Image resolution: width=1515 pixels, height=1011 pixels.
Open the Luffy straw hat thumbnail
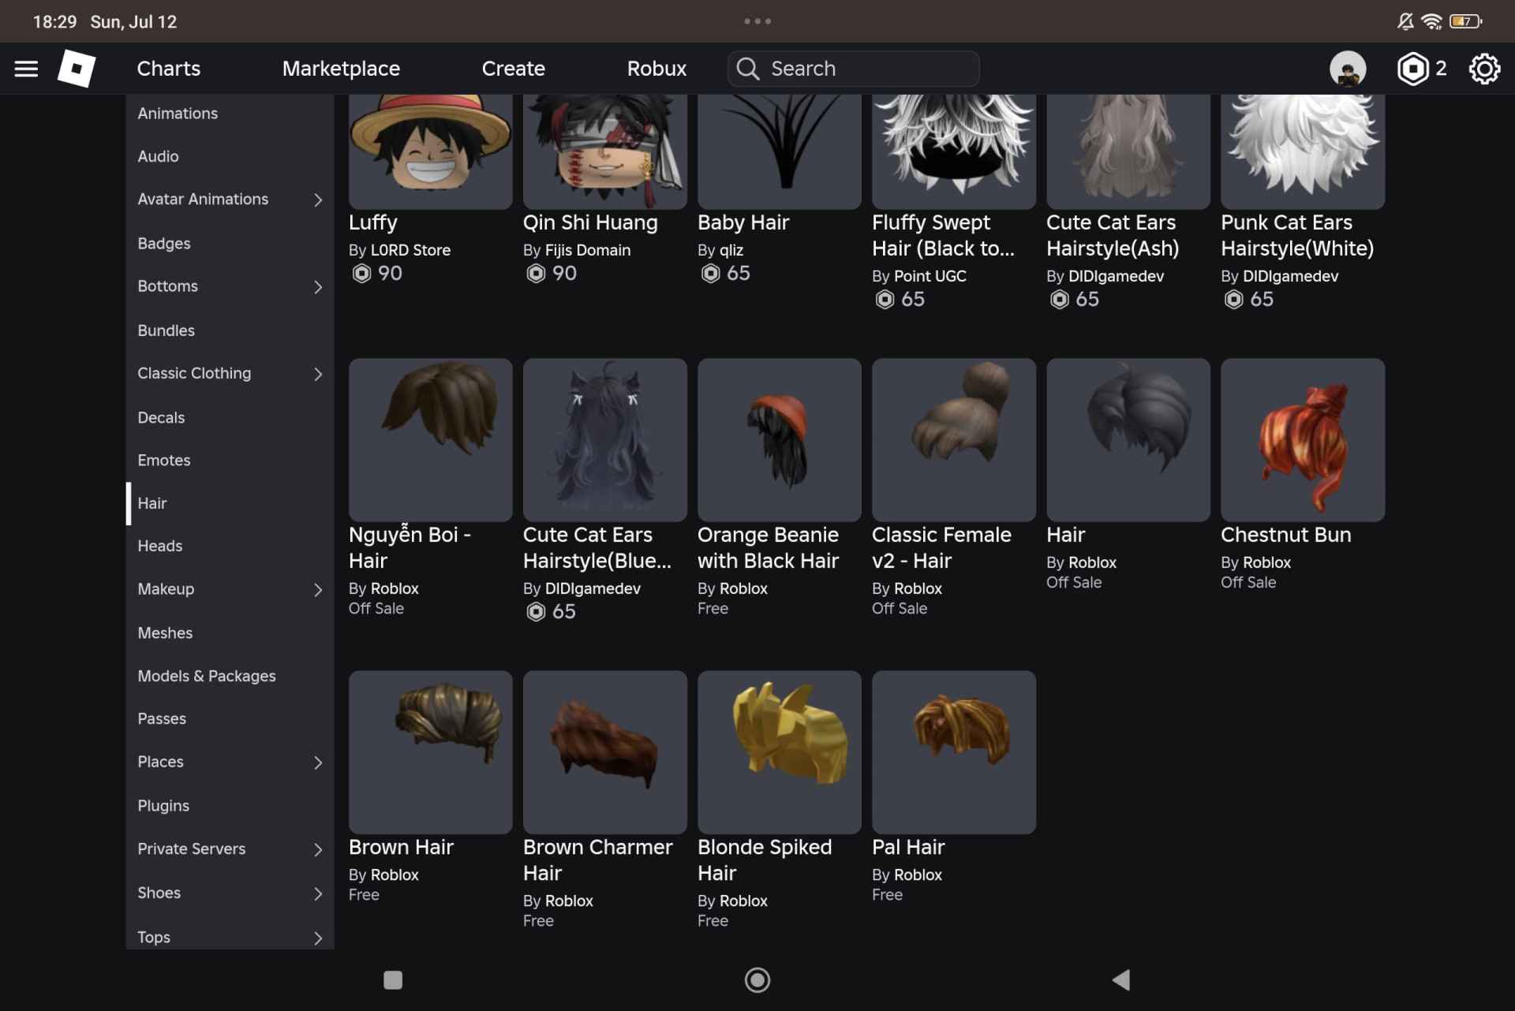point(430,151)
